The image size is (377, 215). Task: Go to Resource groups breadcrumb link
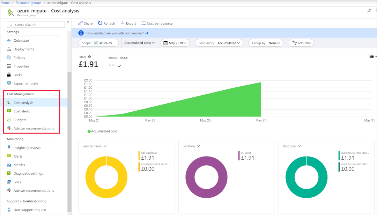pos(28,3)
